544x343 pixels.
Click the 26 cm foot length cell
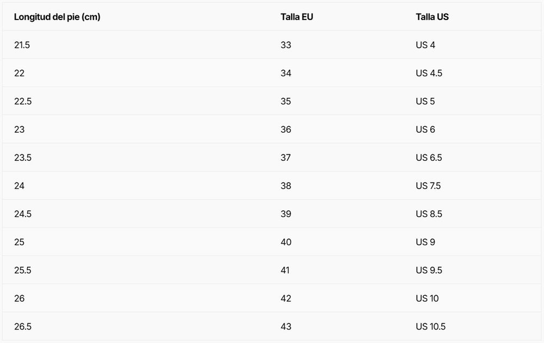(20, 298)
